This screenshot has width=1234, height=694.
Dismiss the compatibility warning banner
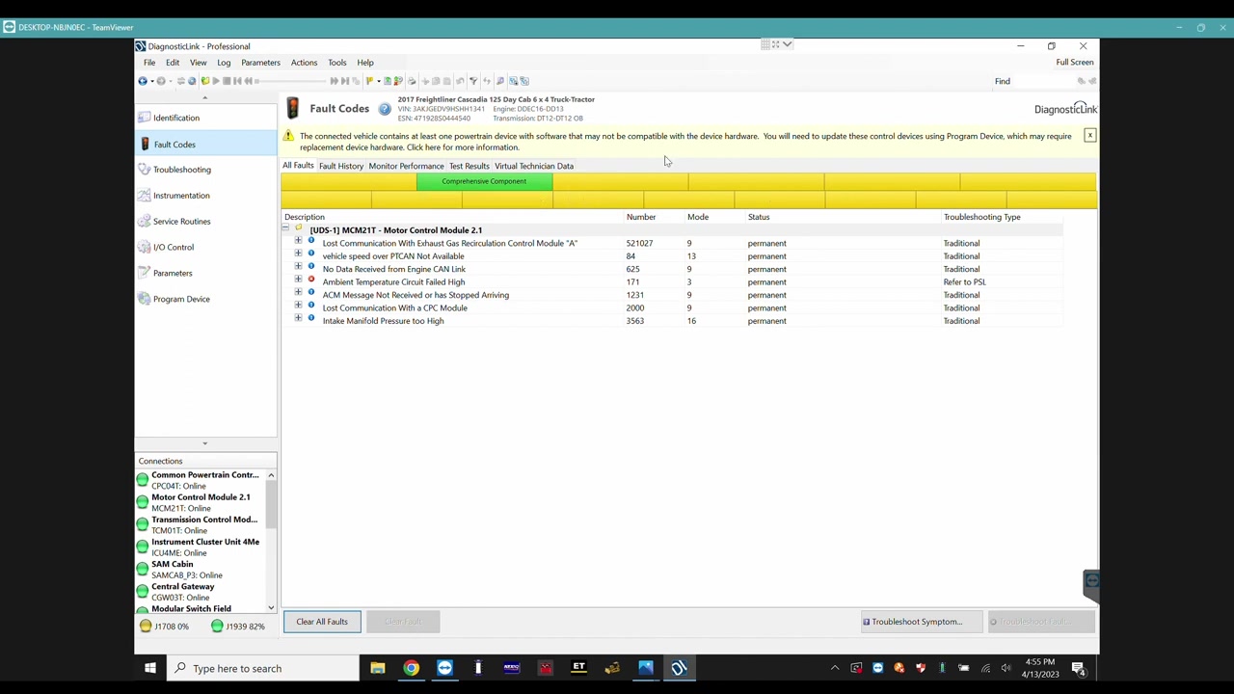pos(1089,136)
